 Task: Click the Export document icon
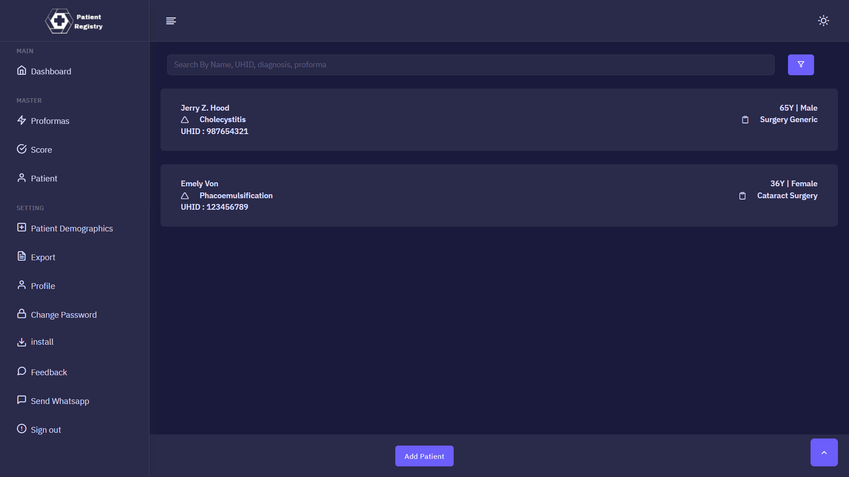22,256
